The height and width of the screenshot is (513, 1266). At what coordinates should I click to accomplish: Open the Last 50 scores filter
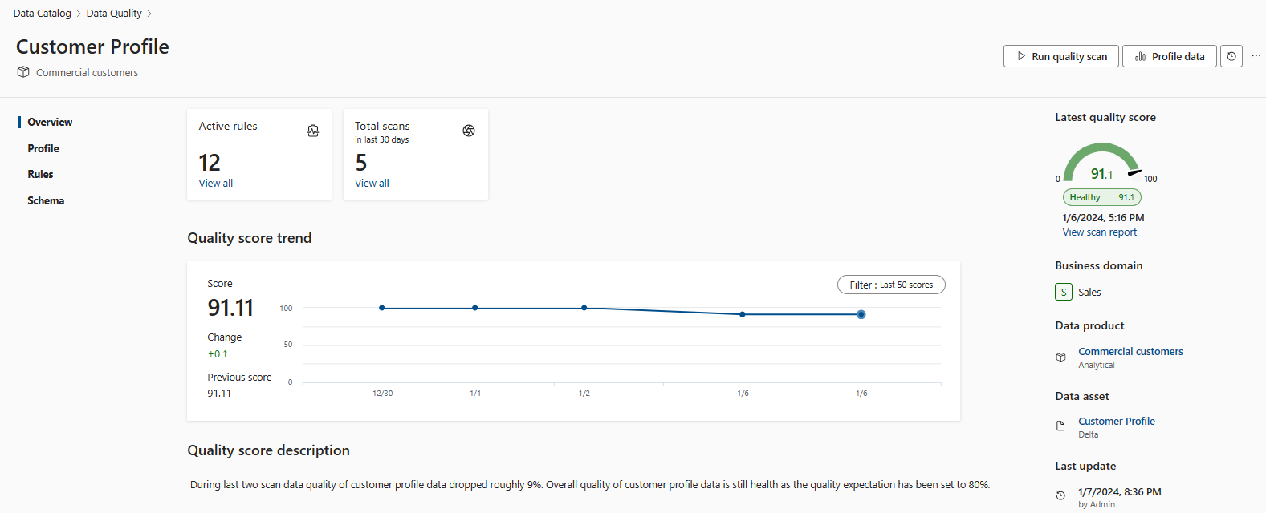(x=891, y=285)
